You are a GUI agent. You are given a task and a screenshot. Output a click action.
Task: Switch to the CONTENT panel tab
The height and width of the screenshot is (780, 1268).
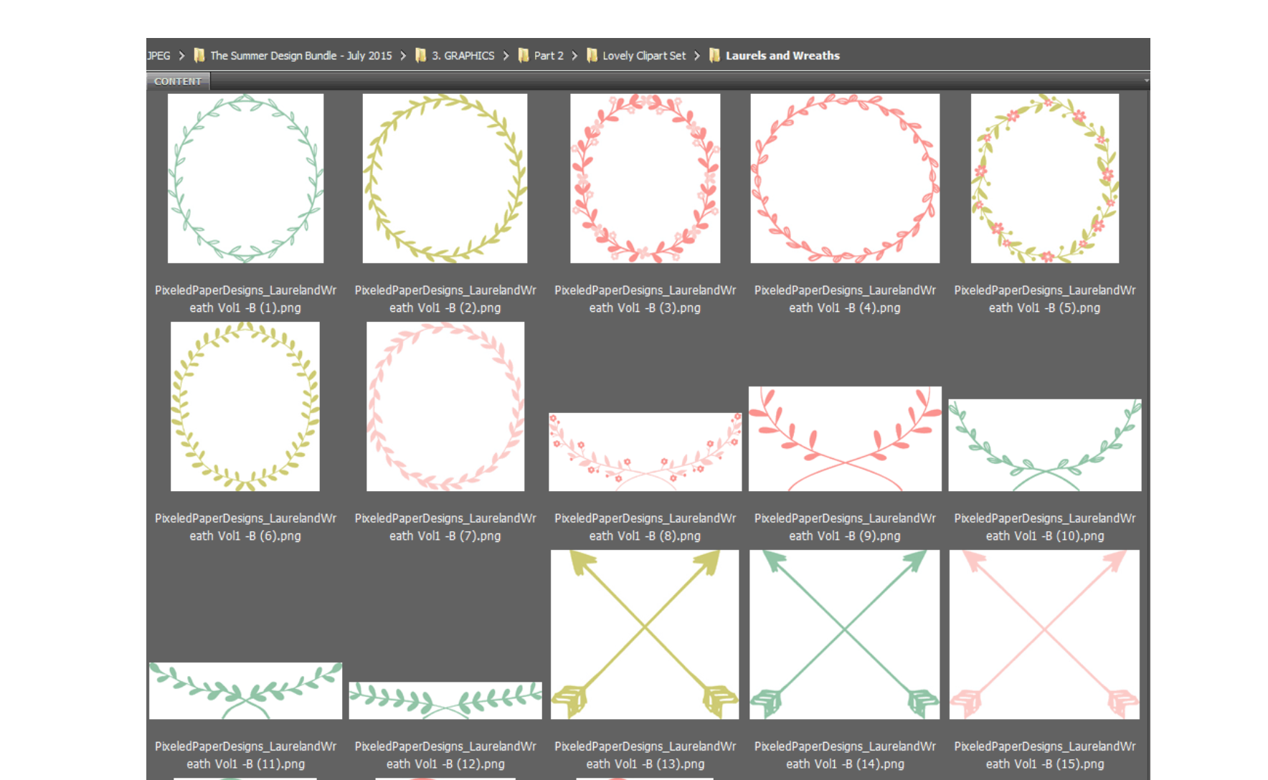178,81
